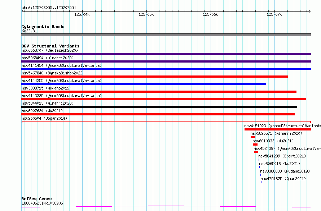Select the nsv4143335 red variant bar
This screenshot has height=211, width=321.
pyautogui.click(x=164, y=99)
